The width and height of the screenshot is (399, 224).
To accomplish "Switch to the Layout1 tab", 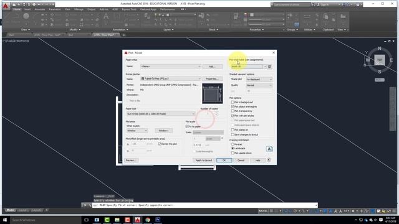I will pos(23,210).
